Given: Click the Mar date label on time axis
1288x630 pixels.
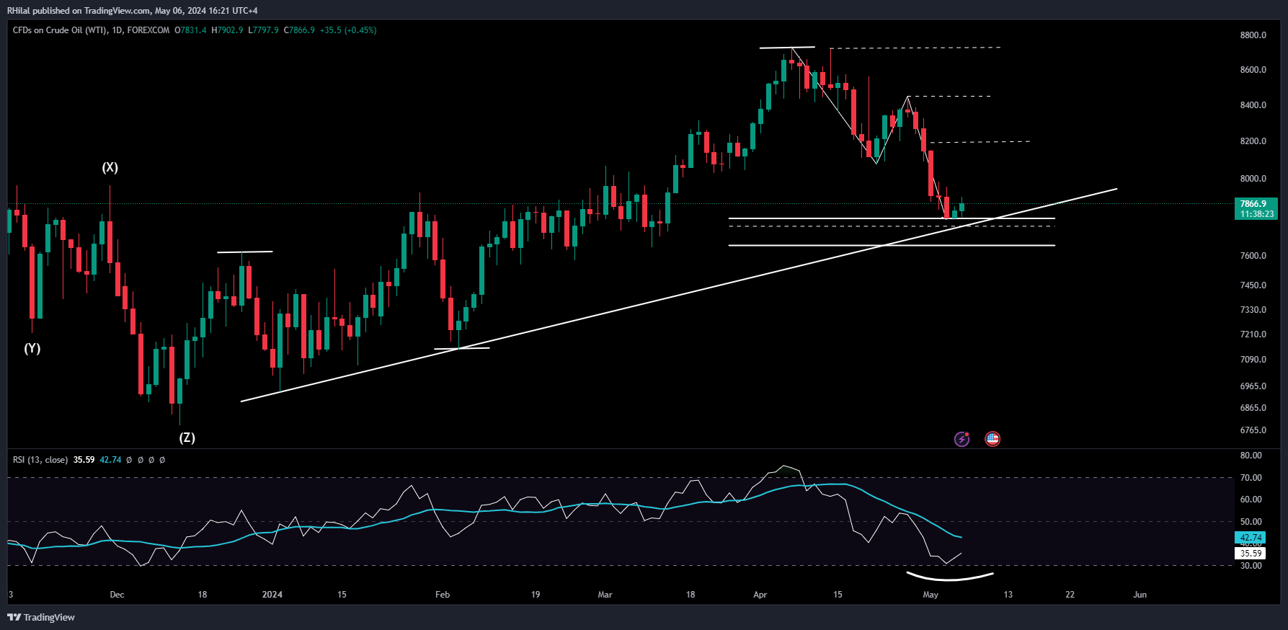Looking at the screenshot, I should click(605, 595).
